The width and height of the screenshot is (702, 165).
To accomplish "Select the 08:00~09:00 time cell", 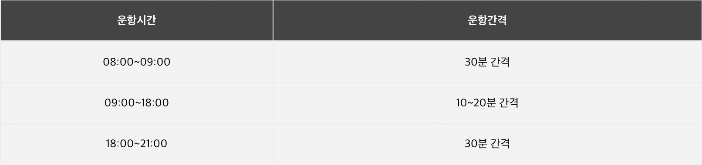I will [x=137, y=62].
